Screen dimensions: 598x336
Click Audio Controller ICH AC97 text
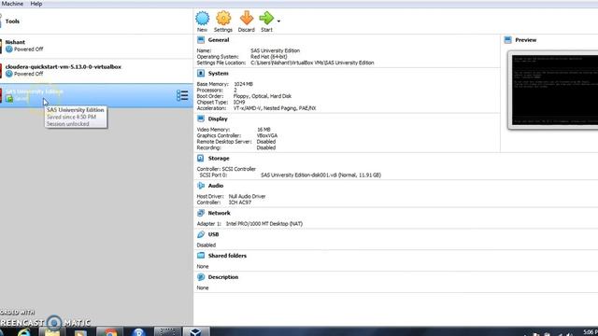(240, 203)
